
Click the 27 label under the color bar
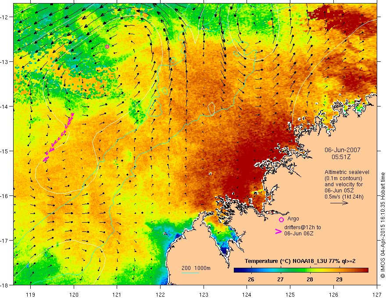coord(280,280)
